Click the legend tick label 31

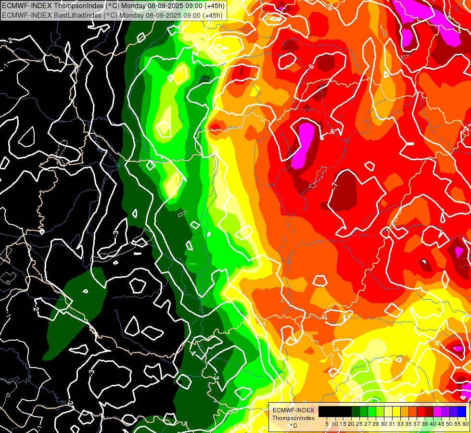pyautogui.click(x=392, y=424)
